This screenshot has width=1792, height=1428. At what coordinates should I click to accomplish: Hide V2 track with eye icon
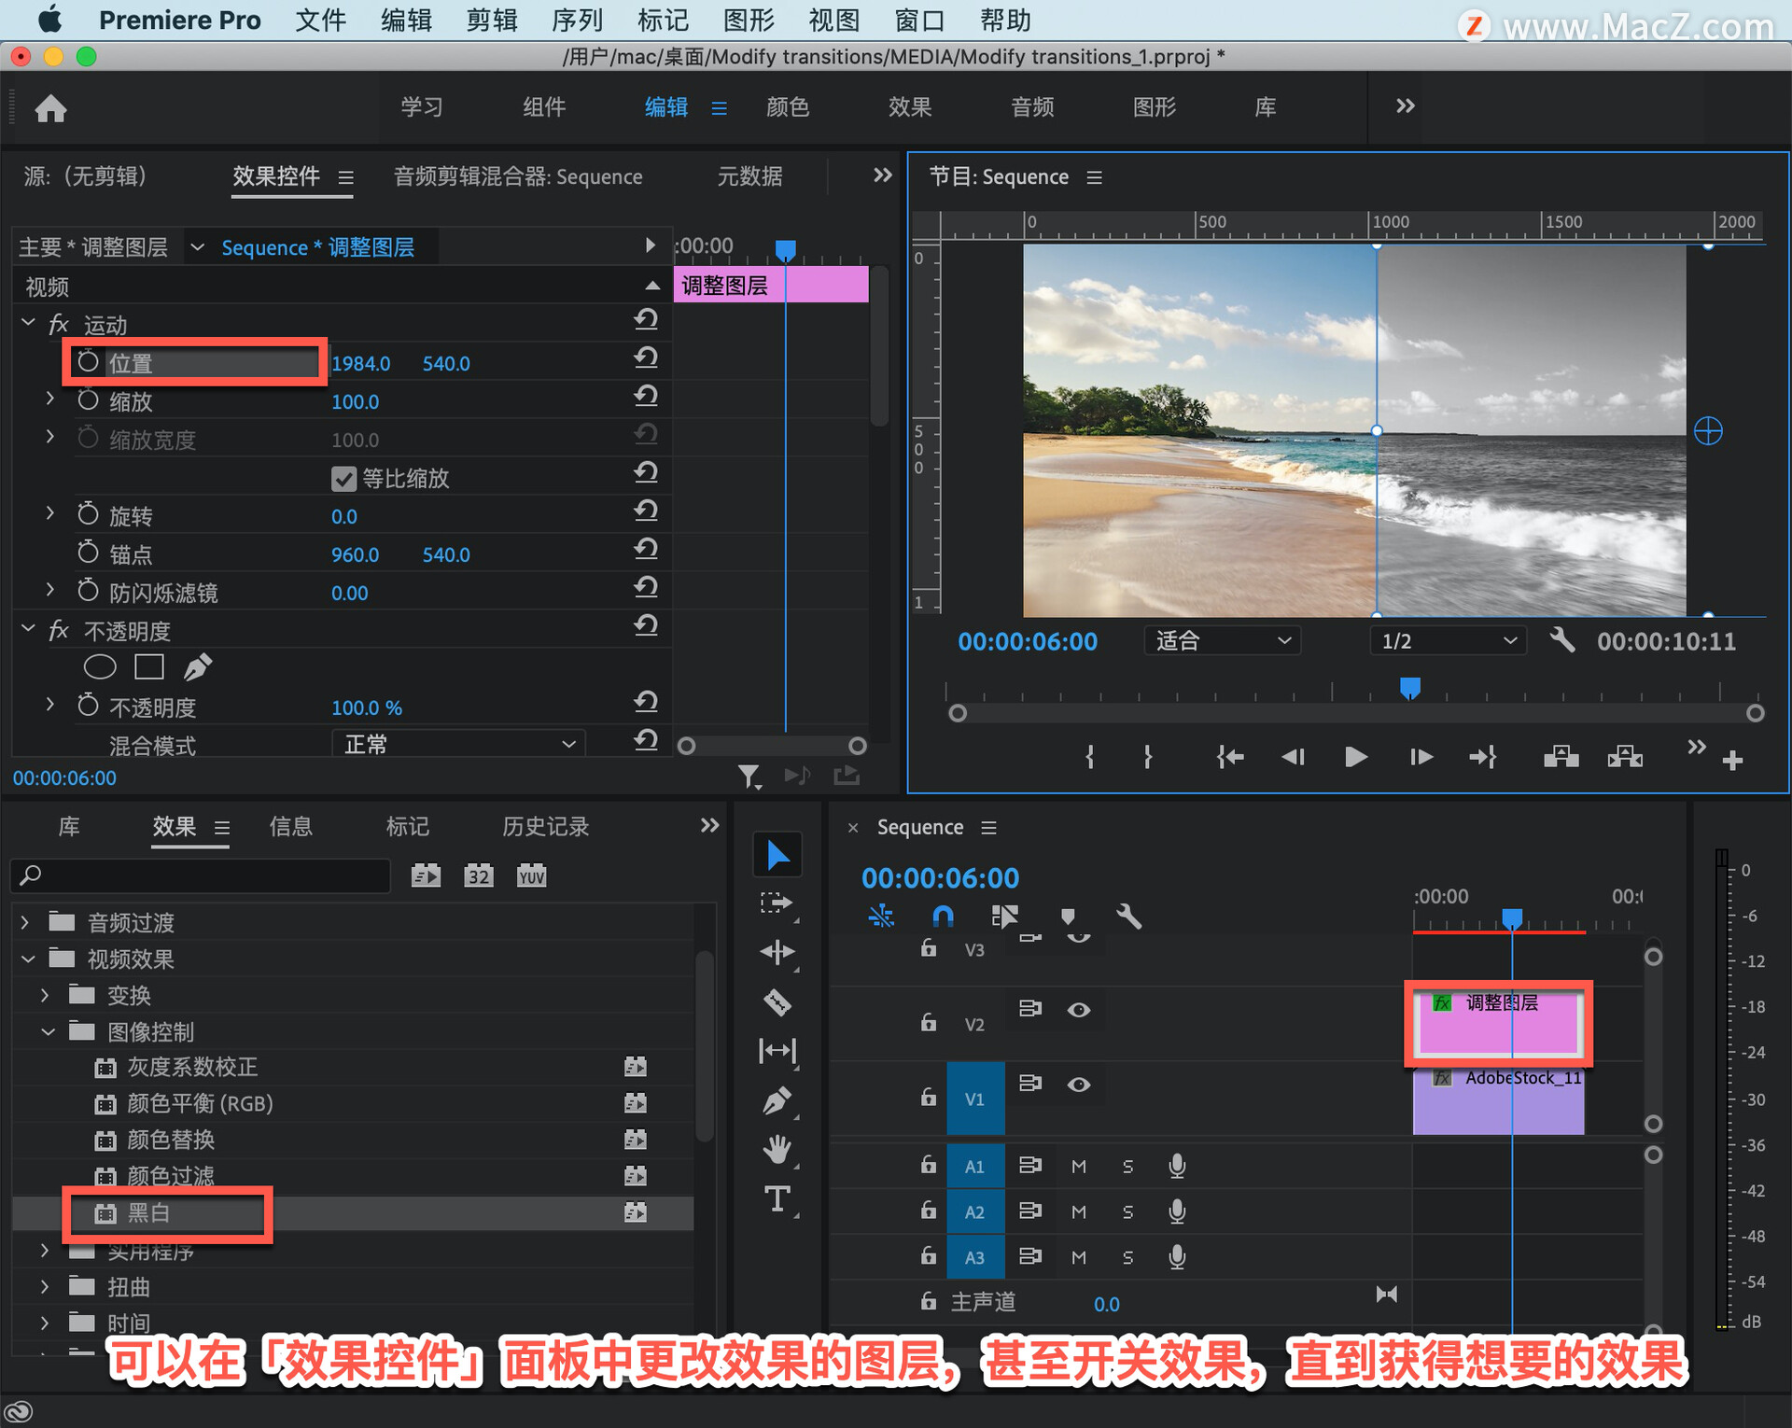pyautogui.click(x=1078, y=1010)
